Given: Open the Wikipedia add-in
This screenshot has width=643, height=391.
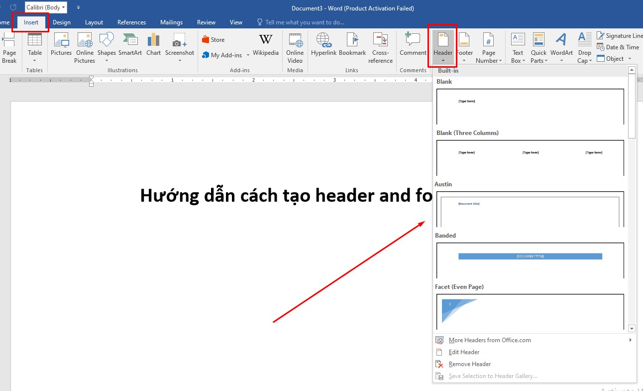Looking at the screenshot, I should 266,45.
